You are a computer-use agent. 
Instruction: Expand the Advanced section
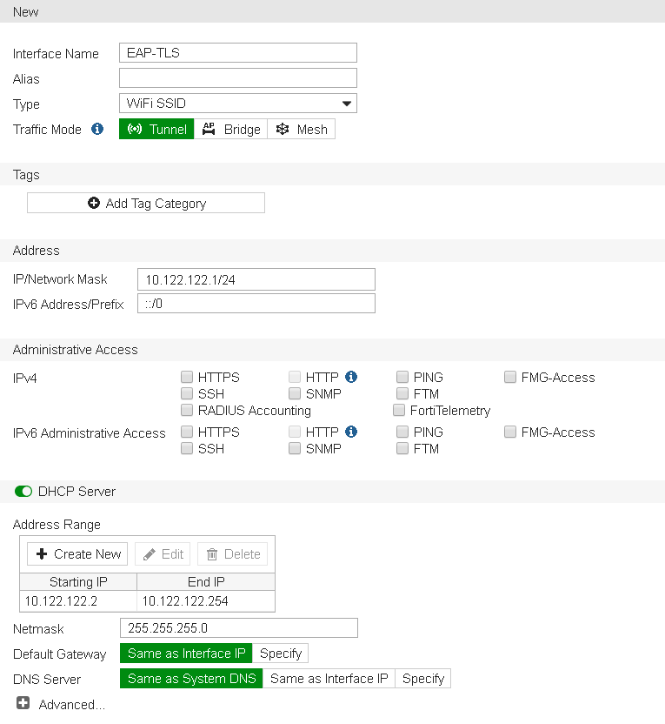click(23, 704)
